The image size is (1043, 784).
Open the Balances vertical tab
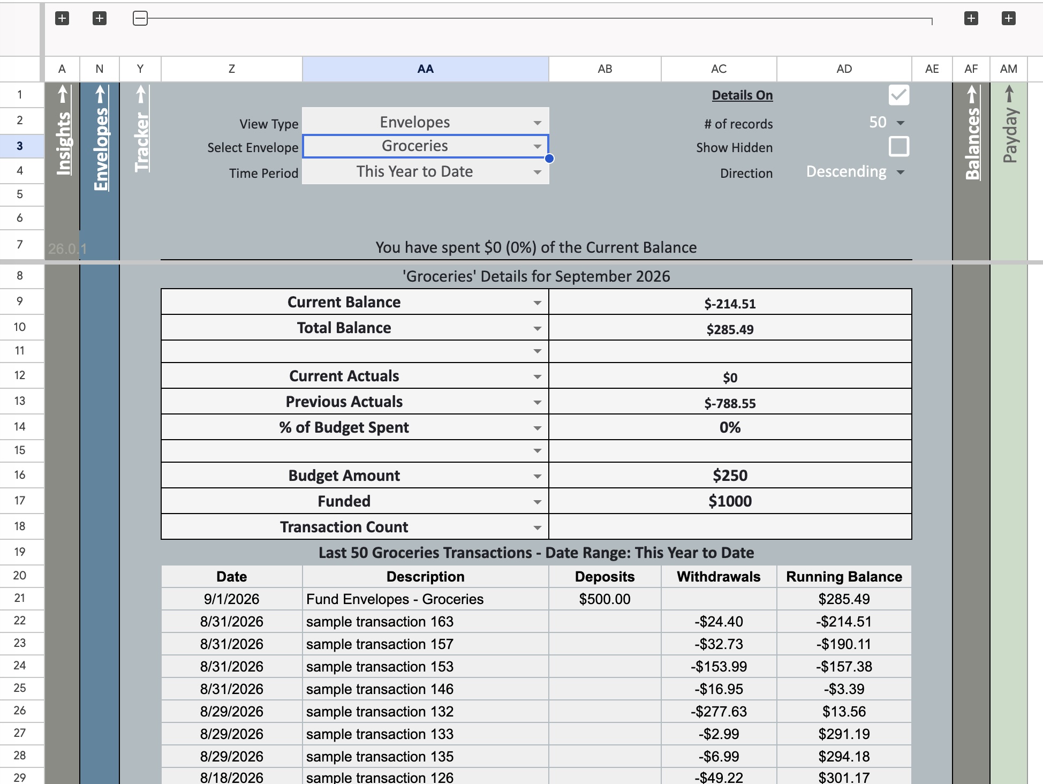coord(972,133)
